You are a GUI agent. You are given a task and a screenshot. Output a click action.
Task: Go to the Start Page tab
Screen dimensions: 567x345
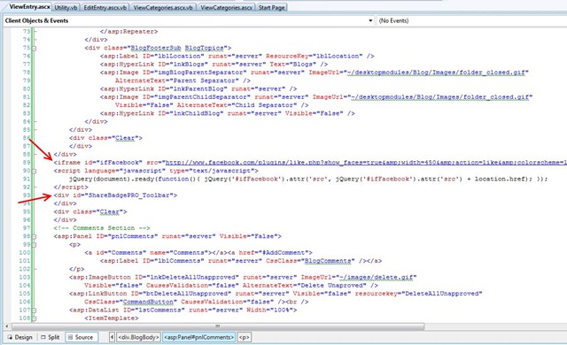click(272, 7)
